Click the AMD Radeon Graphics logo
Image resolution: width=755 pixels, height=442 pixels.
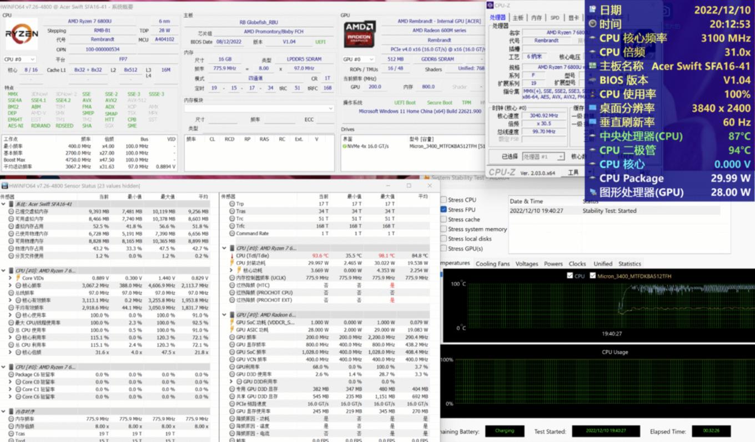(360, 34)
